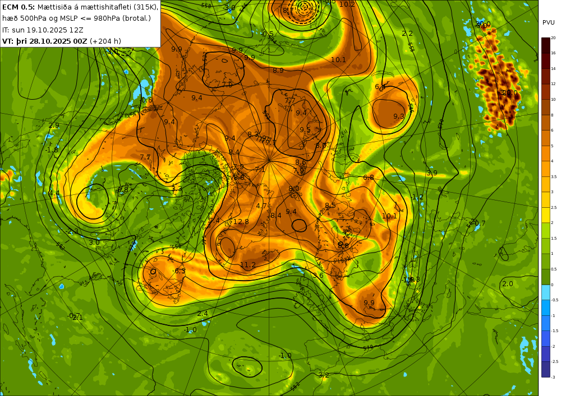
Task: Click the map value '-1.2'
Action: click(417, 197)
